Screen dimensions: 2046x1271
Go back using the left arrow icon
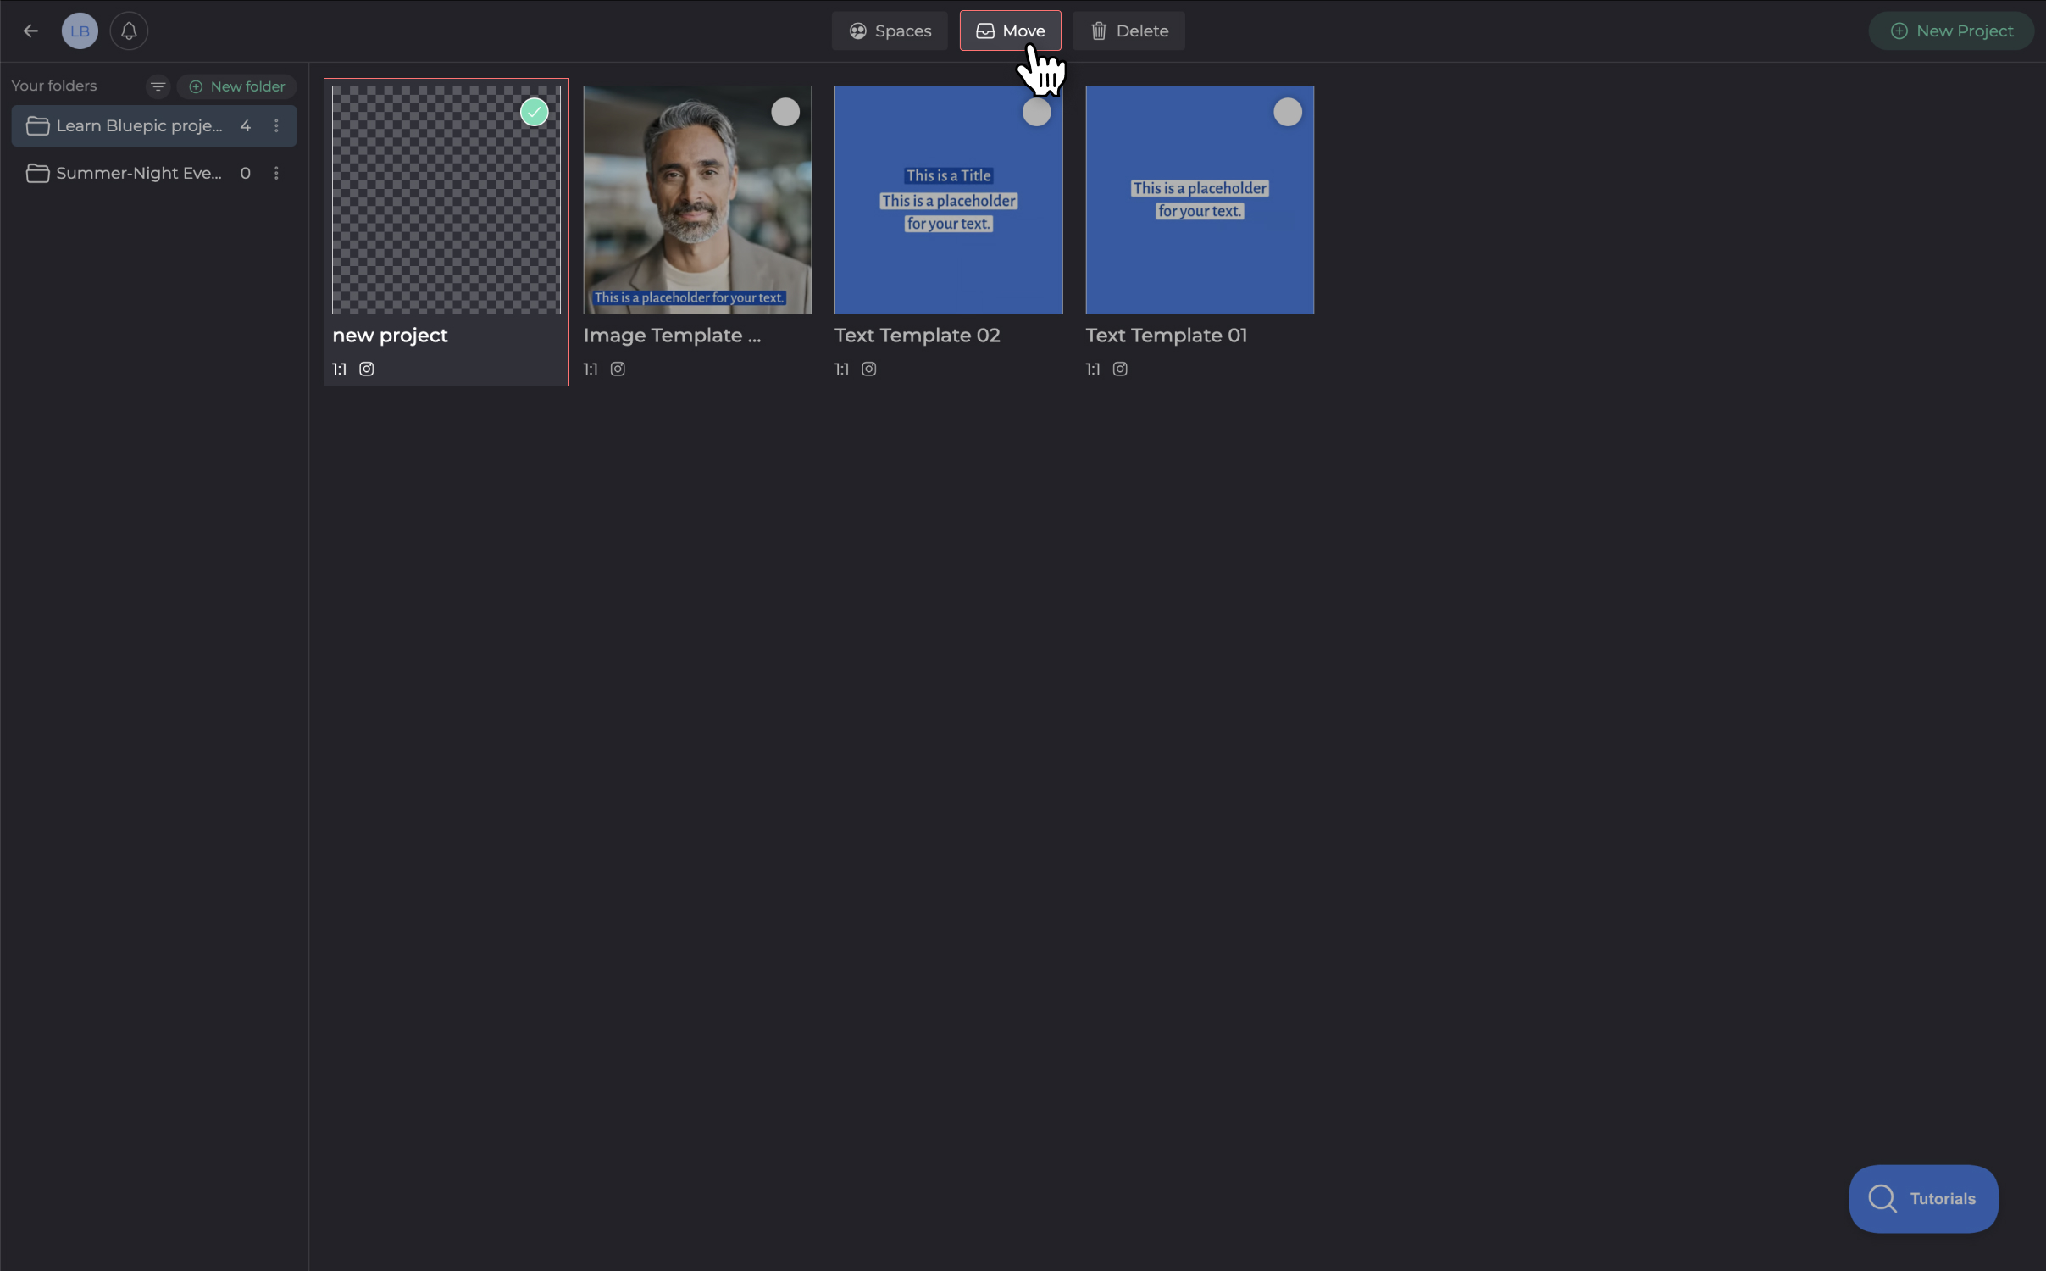(31, 31)
